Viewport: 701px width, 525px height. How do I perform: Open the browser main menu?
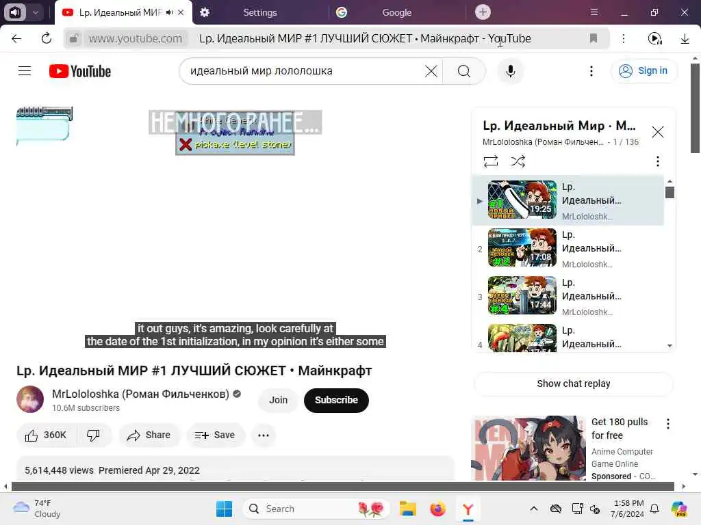click(x=594, y=12)
